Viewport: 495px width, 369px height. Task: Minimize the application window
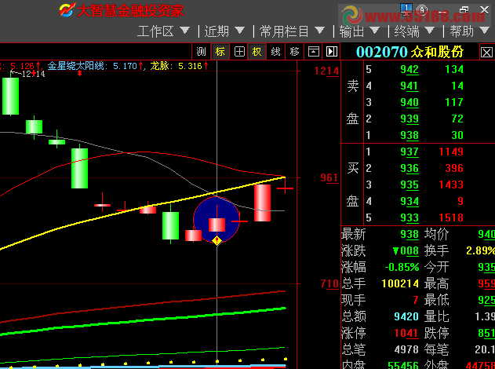point(442,12)
